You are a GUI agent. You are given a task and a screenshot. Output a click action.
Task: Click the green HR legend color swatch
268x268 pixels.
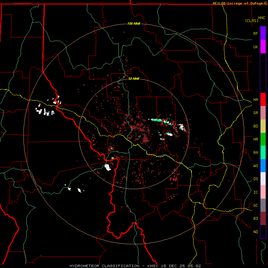(x=263, y=139)
